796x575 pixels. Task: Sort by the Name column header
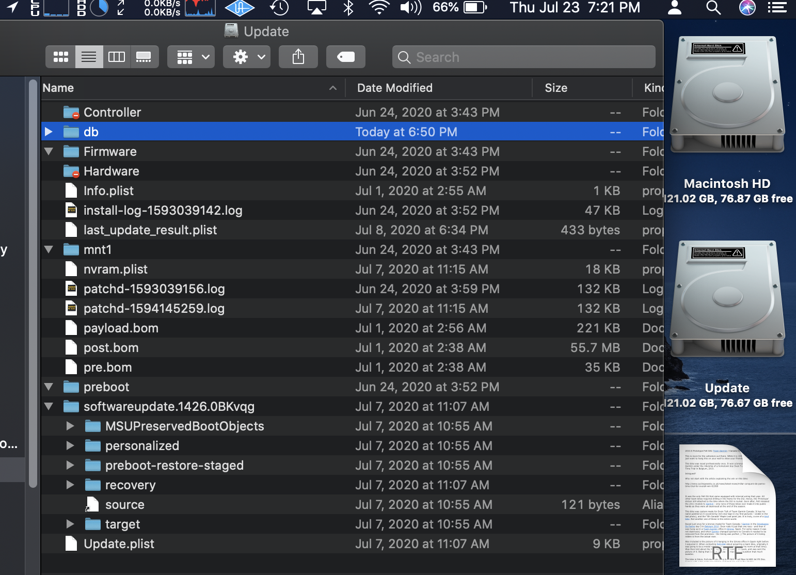click(x=192, y=88)
